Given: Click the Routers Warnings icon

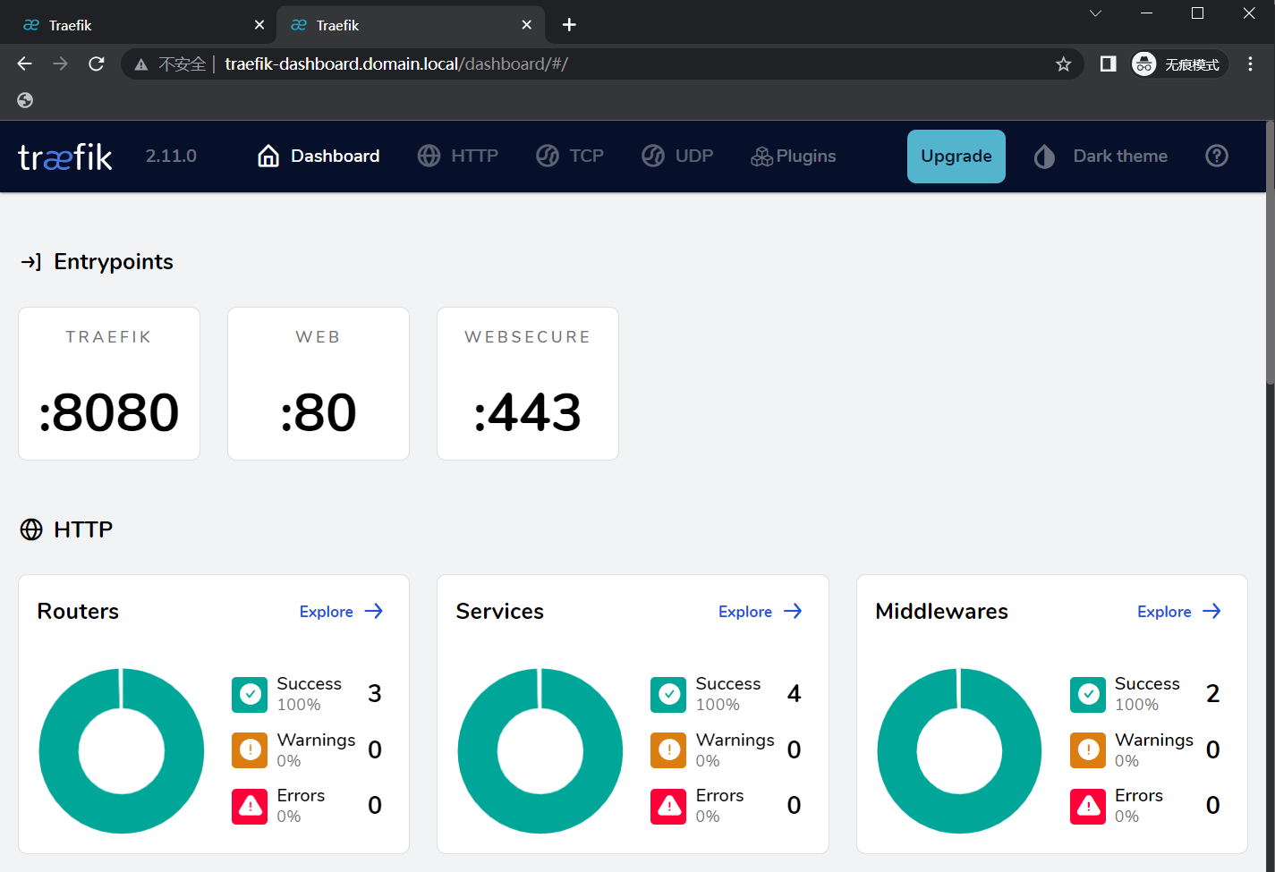Looking at the screenshot, I should pyautogui.click(x=250, y=749).
